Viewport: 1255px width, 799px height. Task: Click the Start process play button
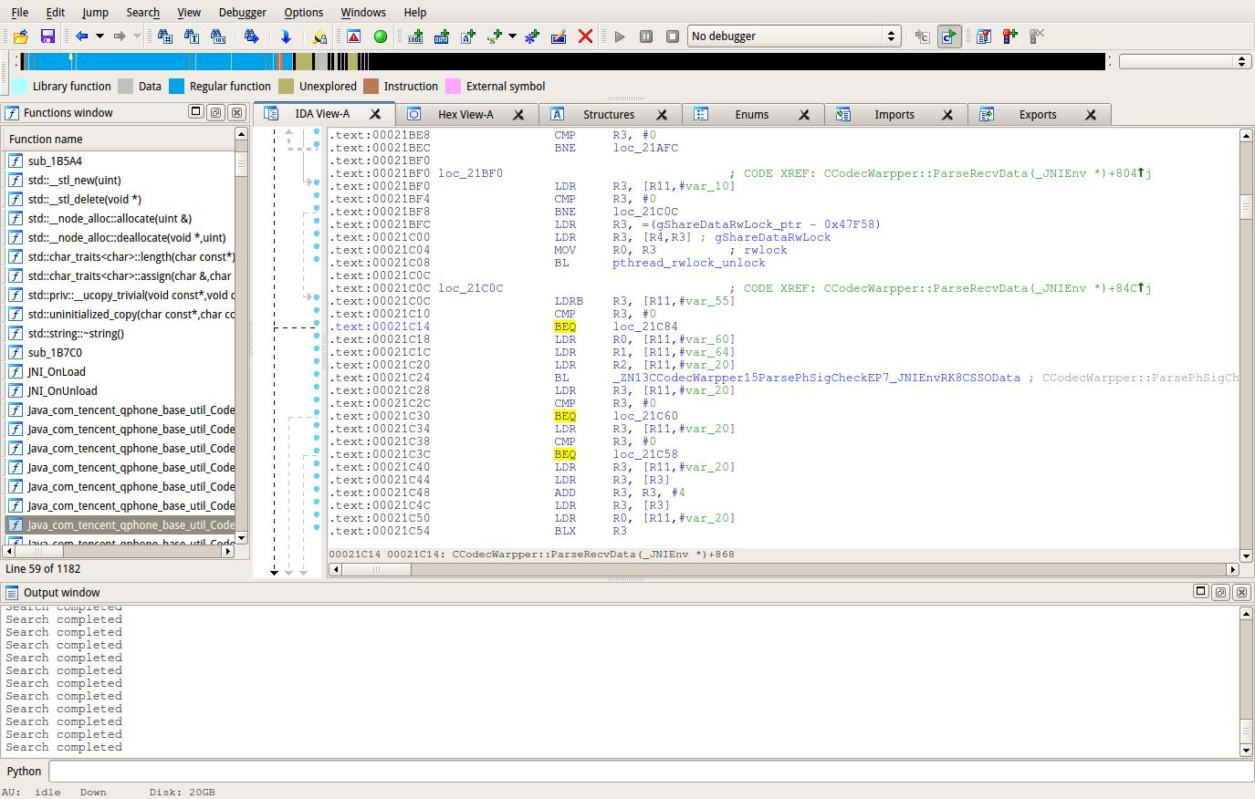[620, 36]
